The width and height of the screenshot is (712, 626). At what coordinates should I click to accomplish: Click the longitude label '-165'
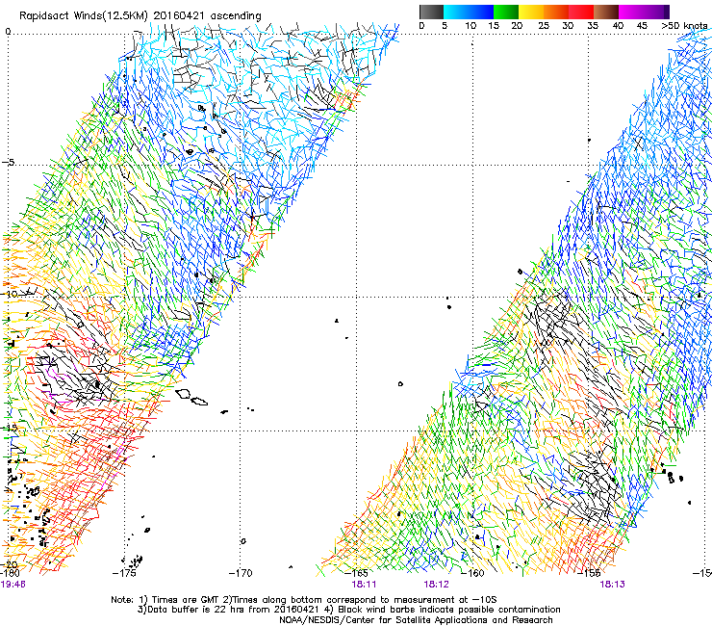click(x=356, y=573)
